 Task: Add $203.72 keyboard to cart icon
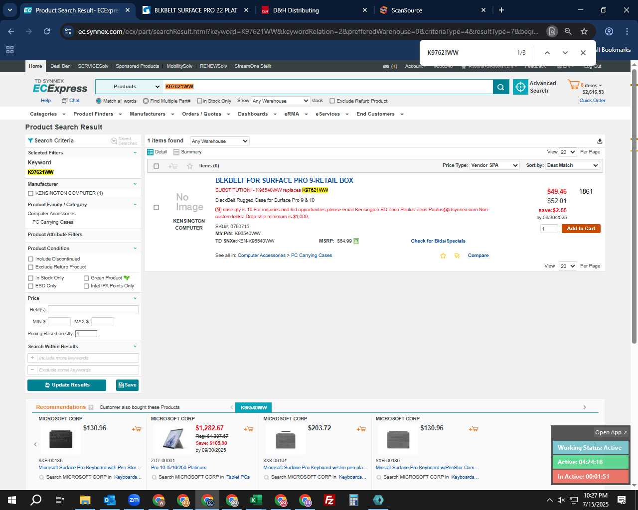(361, 429)
